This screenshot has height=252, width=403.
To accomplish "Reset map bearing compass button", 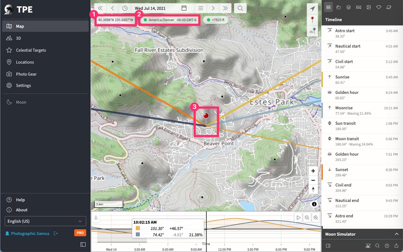I will [x=313, y=189].
